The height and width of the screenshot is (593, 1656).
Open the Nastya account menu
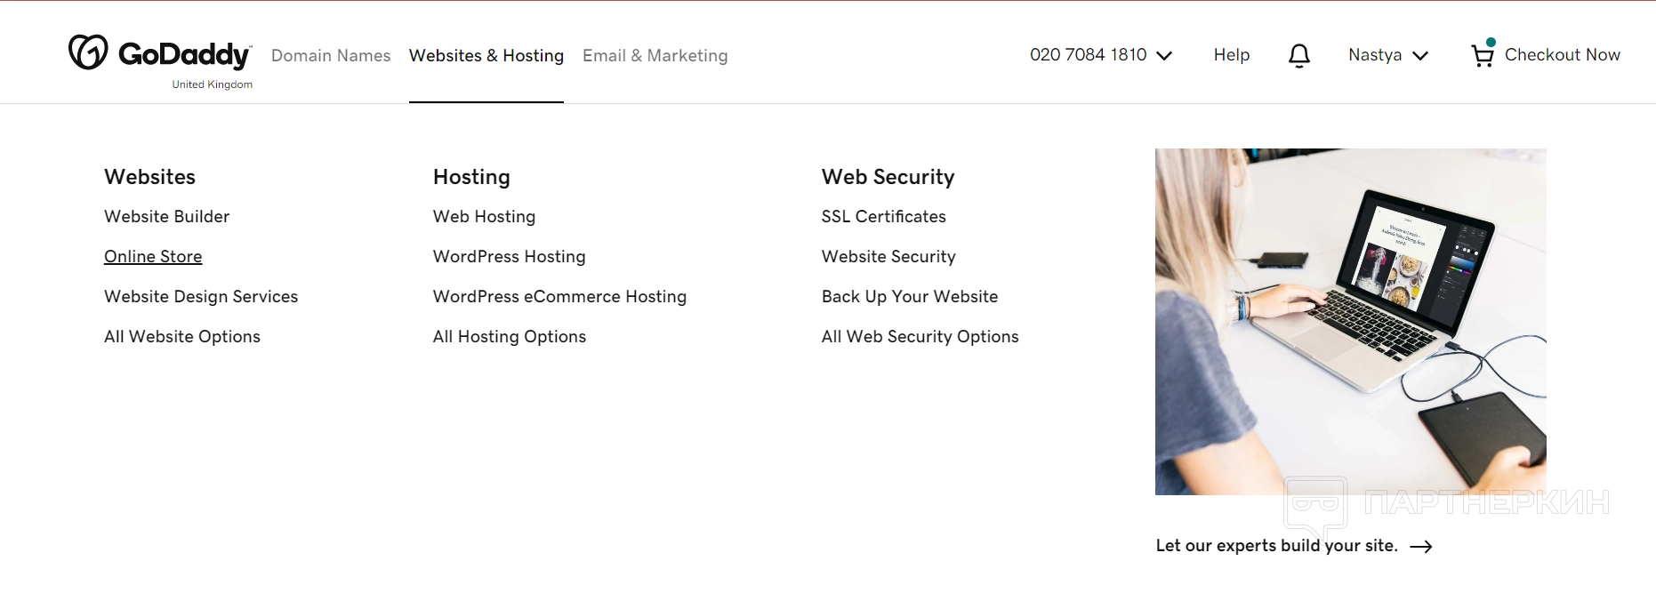tap(1387, 55)
